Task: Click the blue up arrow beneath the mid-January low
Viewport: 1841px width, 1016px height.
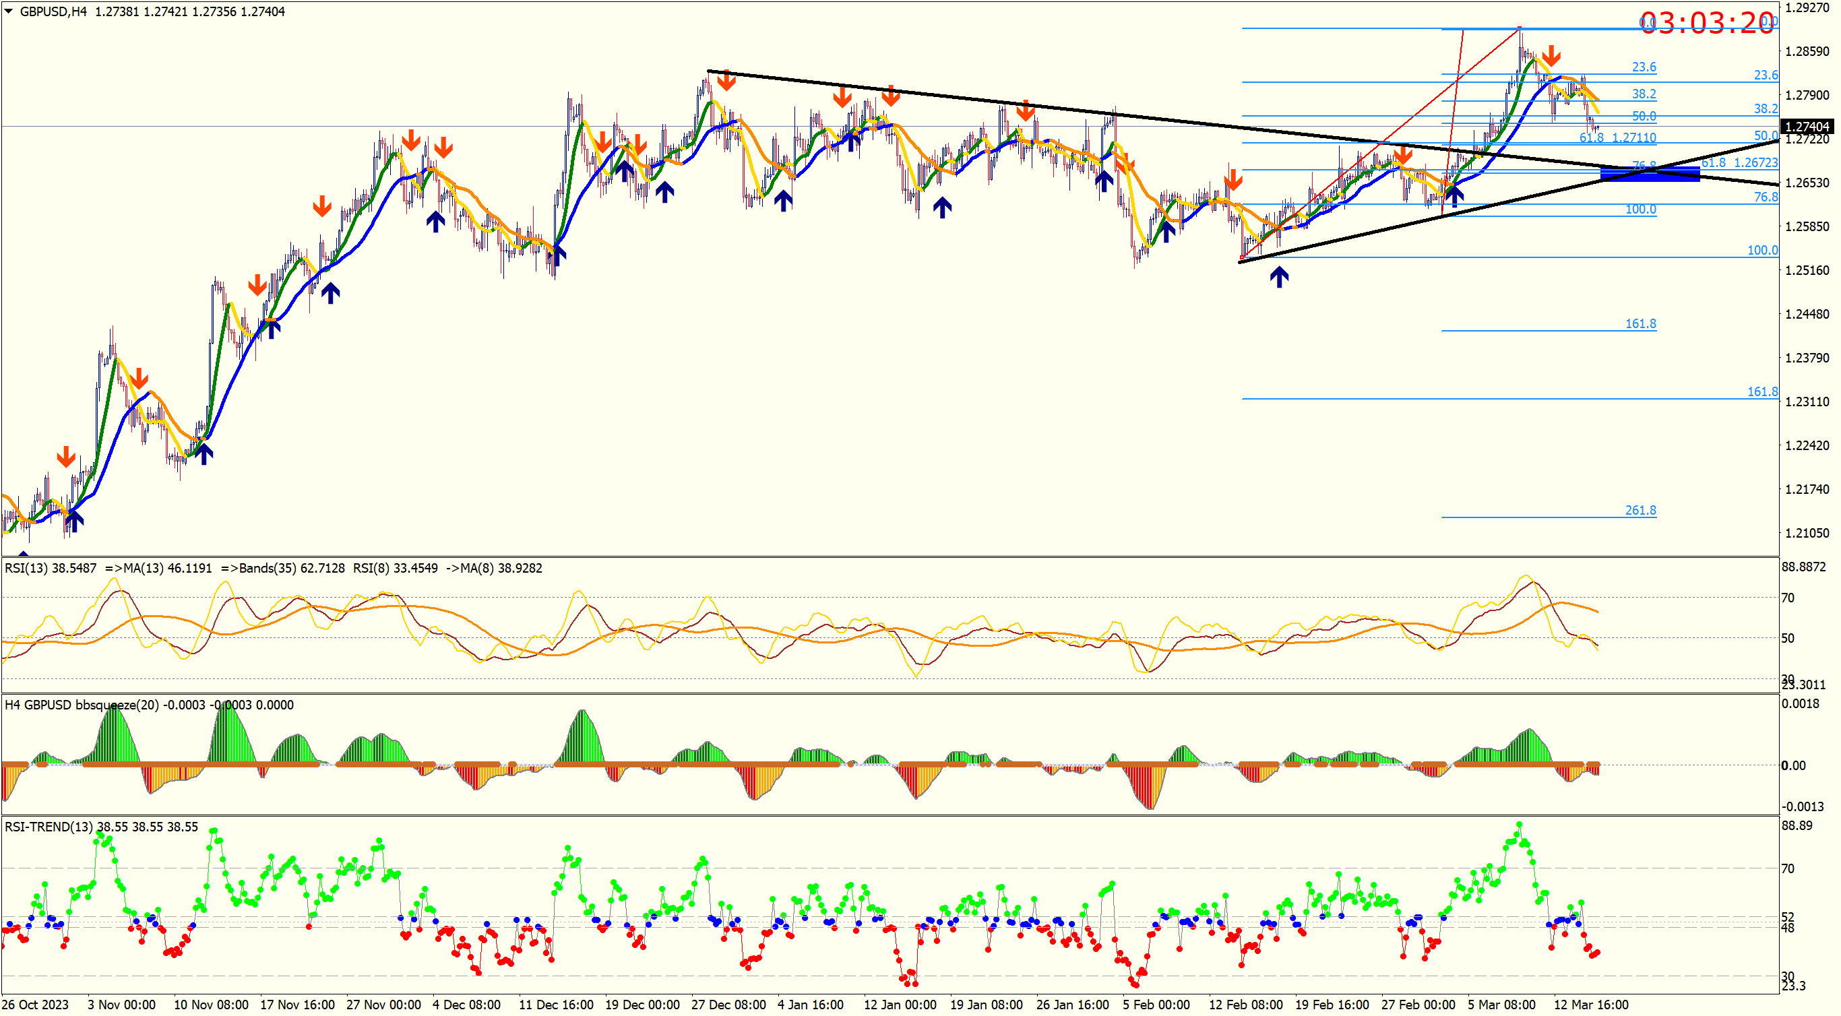Action: (942, 208)
